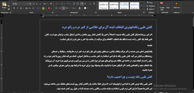Image resolution: width=194 pixels, height=93 pixels.
Task: Decrease paragraph indent
Action: (x=74, y=4)
